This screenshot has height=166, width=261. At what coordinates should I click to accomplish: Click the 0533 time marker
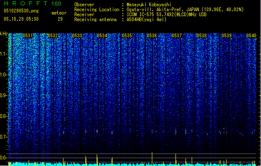pos(77,36)
